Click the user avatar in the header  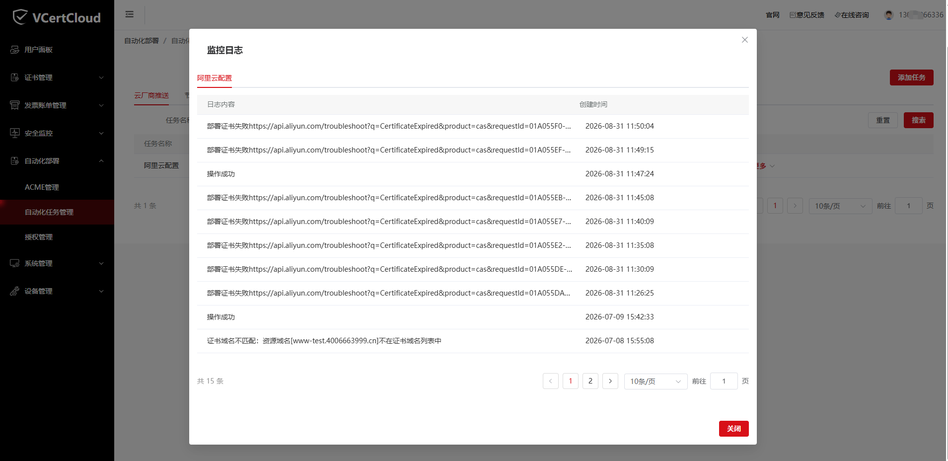click(x=889, y=15)
